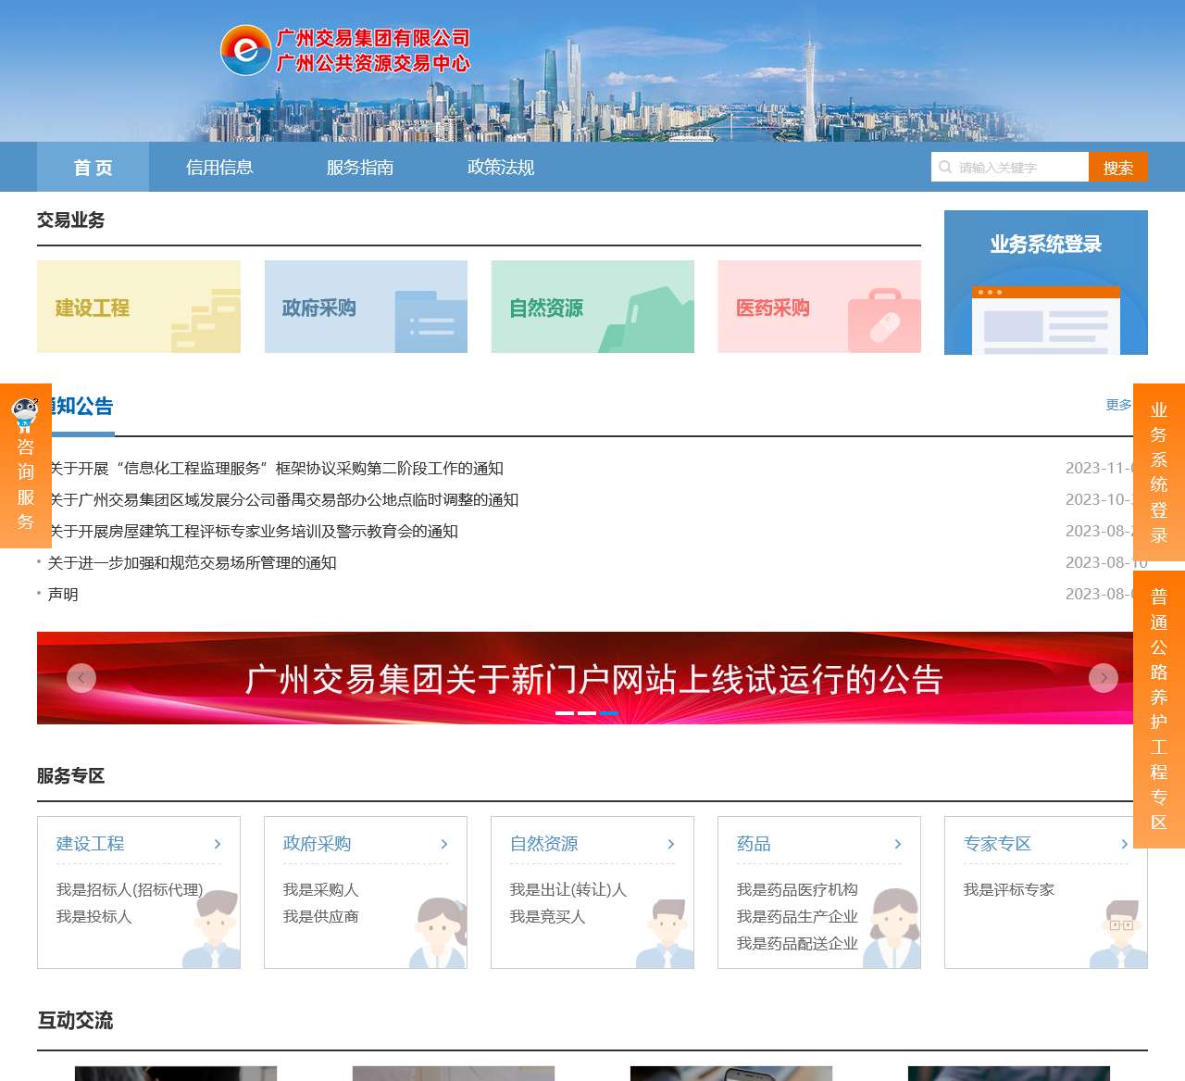Click 我是药品配送企业 link
Screen dimensions: 1185x1081
797,943
